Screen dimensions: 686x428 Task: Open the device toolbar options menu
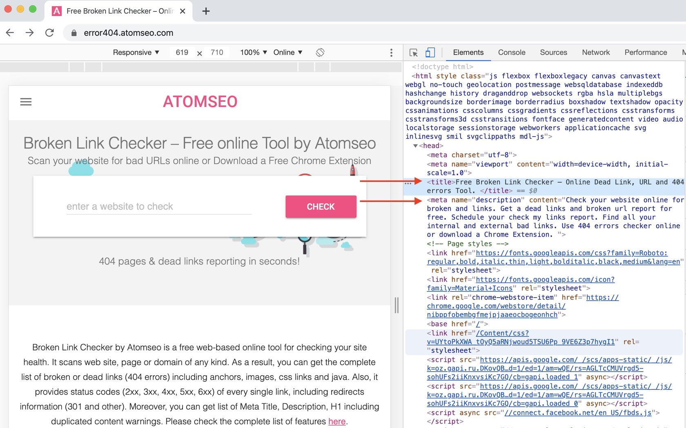[x=391, y=52]
